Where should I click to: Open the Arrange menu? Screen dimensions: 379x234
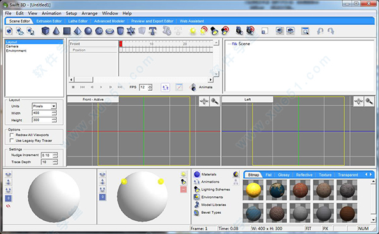pos(90,13)
